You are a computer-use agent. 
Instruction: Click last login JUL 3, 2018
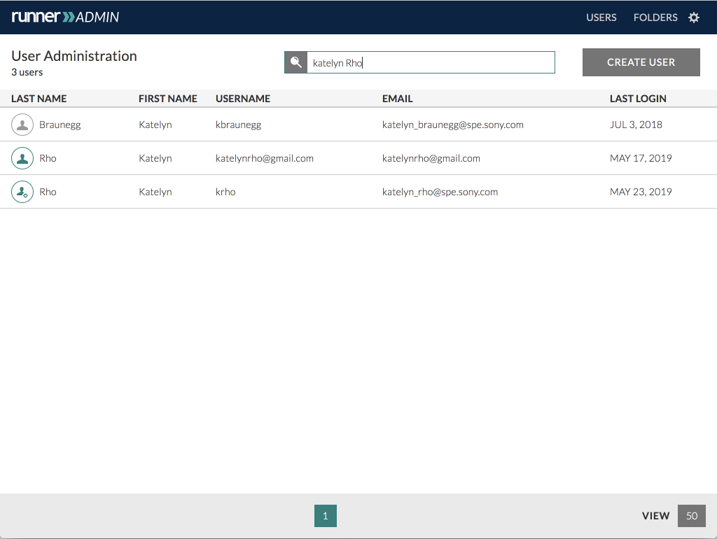pyautogui.click(x=636, y=125)
